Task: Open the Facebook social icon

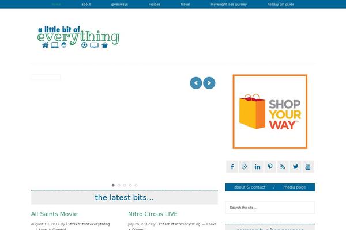Action: tap(232, 167)
